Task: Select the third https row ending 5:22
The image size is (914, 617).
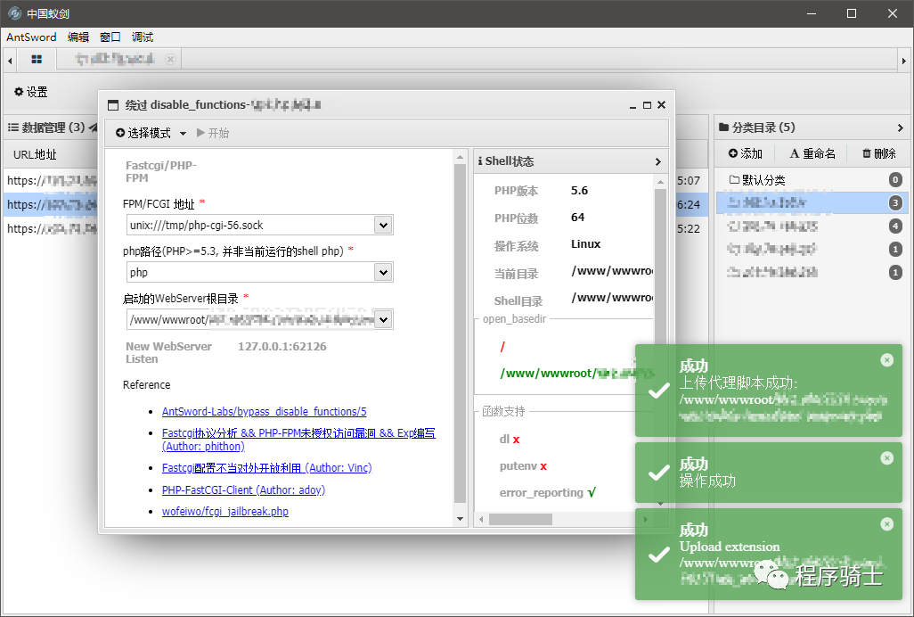Action: (x=356, y=228)
